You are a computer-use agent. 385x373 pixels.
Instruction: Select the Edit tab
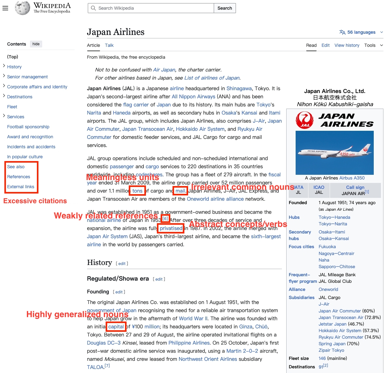pyautogui.click(x=325, y=45)
